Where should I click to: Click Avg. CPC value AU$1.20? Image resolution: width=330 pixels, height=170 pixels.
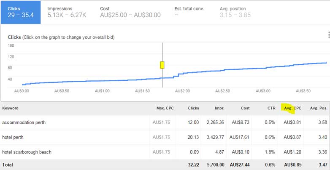[x=292, y=152]
